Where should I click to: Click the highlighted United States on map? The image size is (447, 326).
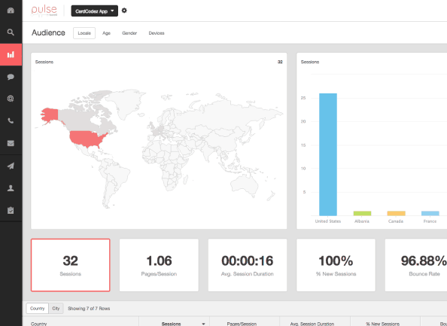87,139
